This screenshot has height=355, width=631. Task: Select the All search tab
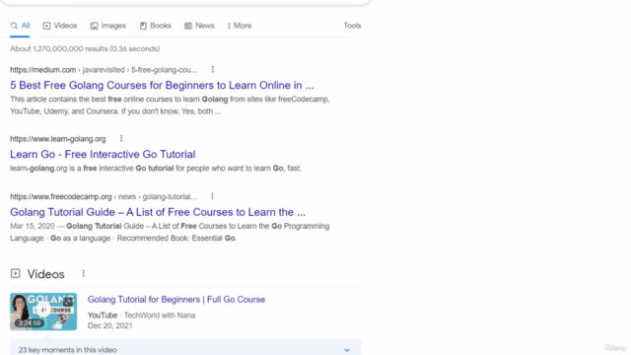coord(20,26)
